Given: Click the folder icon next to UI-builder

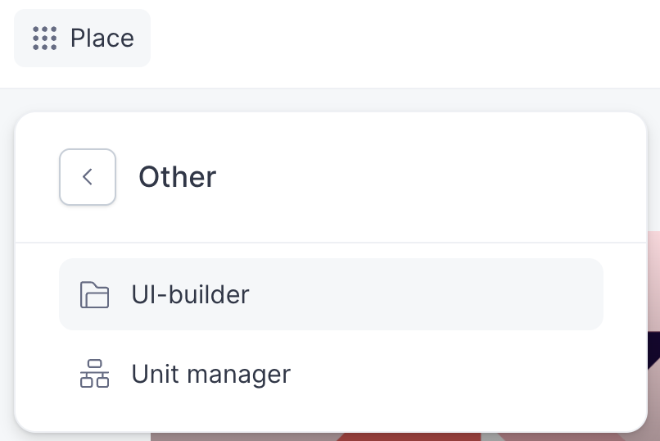Looking at the screenshot, I should point(94,294).
